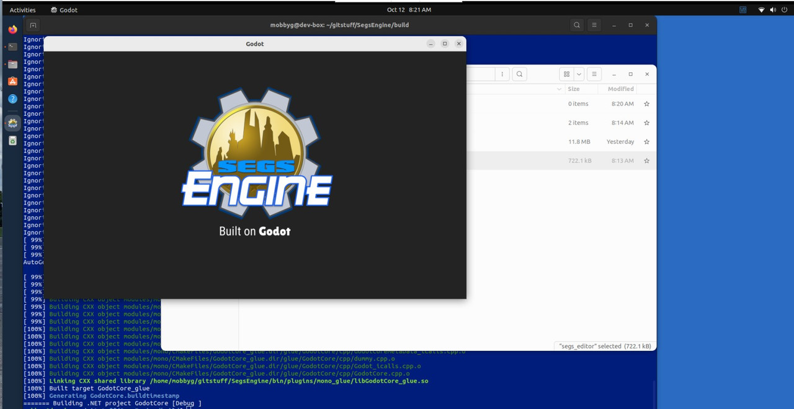The height and width of the screenshot is (409, 794).
Task: Star the 11.8 MB file
Action: (646, 142)
